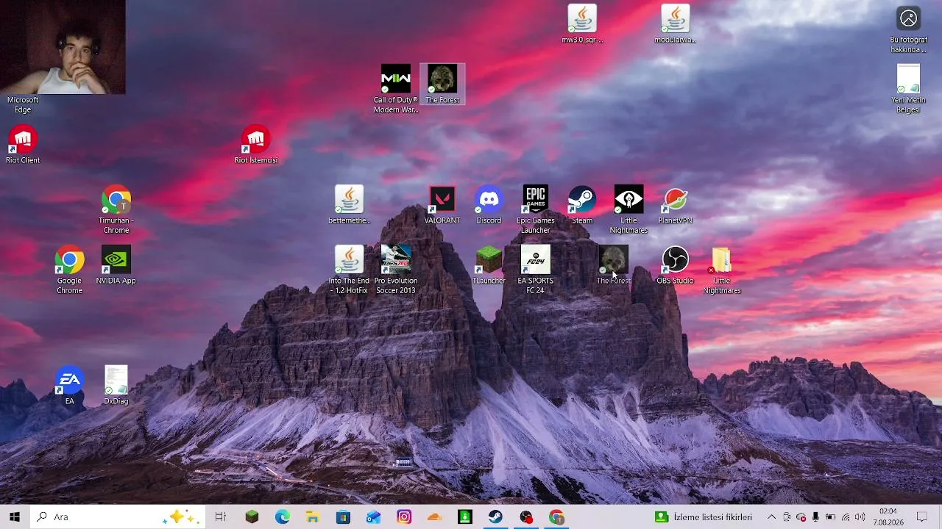Open the Discord desktop shortcut

click(x=489, y=205)
